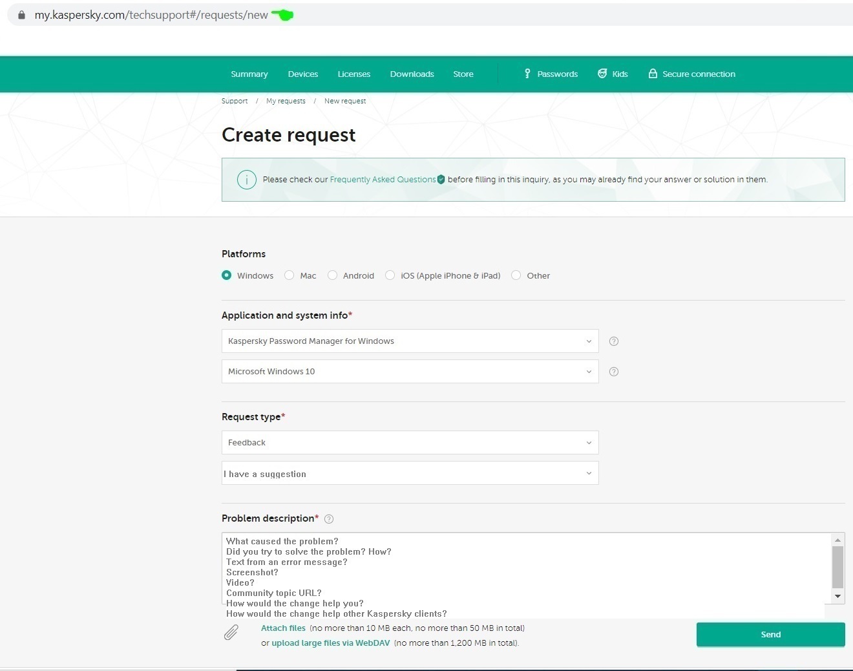Viewport: 853px width, 671px height.
Task: Open the 'I have a suggestion' dropdown
Action: coord(410,473)
